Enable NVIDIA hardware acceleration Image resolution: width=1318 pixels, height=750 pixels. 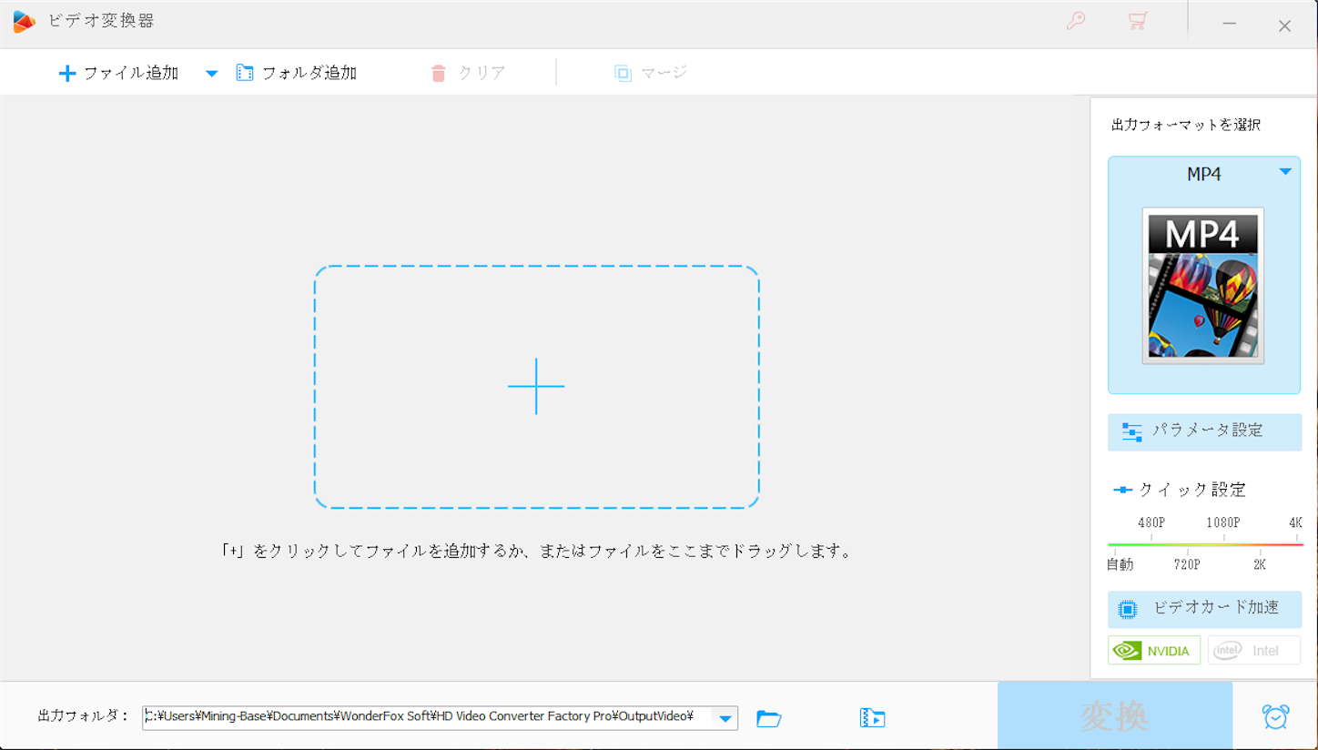pos(1153,650)
